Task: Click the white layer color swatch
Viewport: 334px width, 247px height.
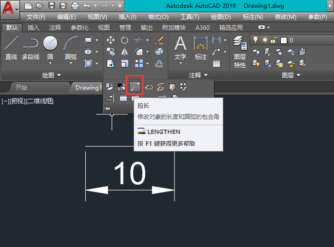Action: point(283,40)
